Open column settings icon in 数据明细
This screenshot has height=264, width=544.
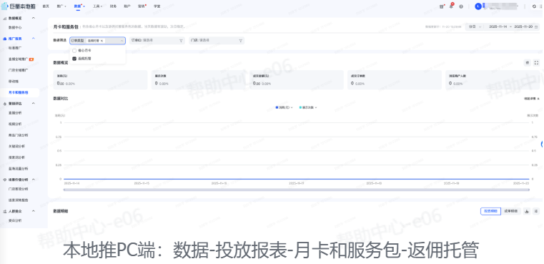pos(536,211)
